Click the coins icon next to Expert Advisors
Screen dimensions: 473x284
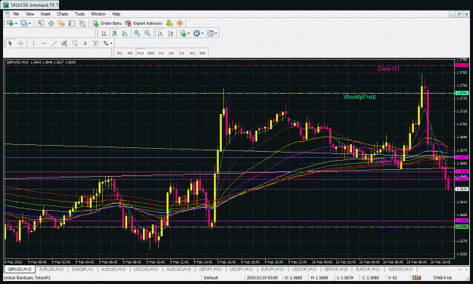click(170, 23)
